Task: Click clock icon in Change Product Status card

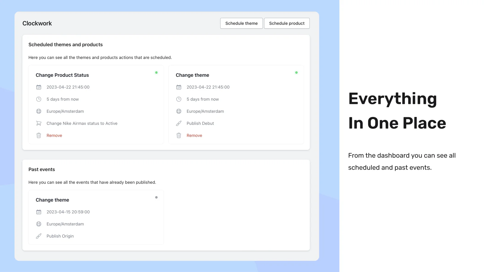Action: pos(39,99)
